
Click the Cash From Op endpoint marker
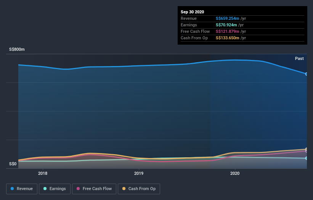(307, 149)
